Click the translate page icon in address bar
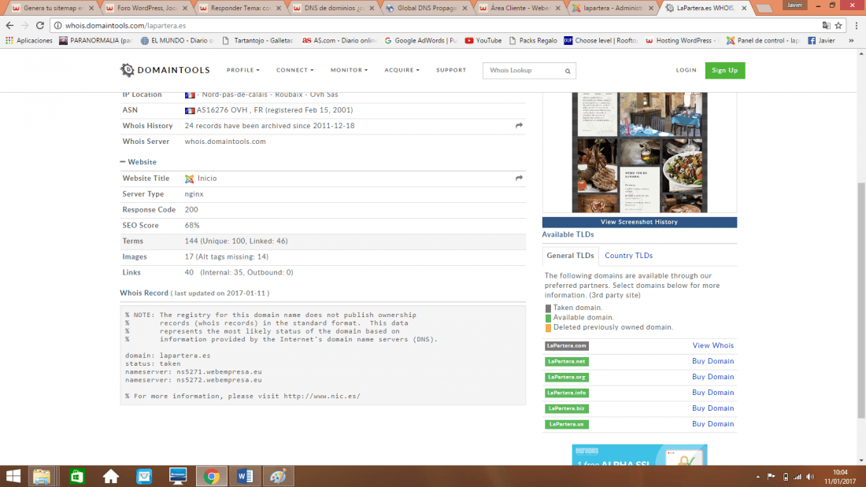Screen dimensions: 866x487 (x=826, y=25)
